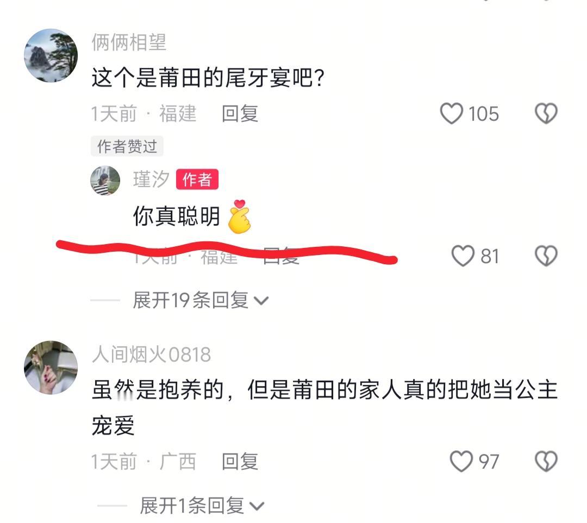
Task: Open the username 人间烟火0818
Action: point(151,354)
